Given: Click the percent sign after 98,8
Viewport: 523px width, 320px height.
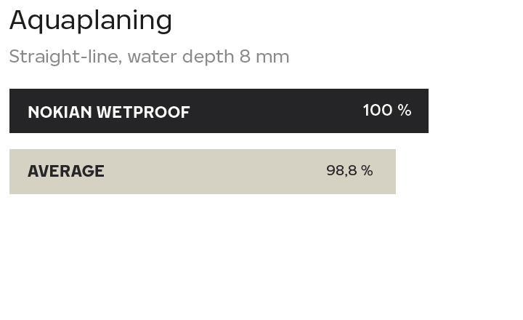Looking at the screenshot, I should (x=367, y=170).
